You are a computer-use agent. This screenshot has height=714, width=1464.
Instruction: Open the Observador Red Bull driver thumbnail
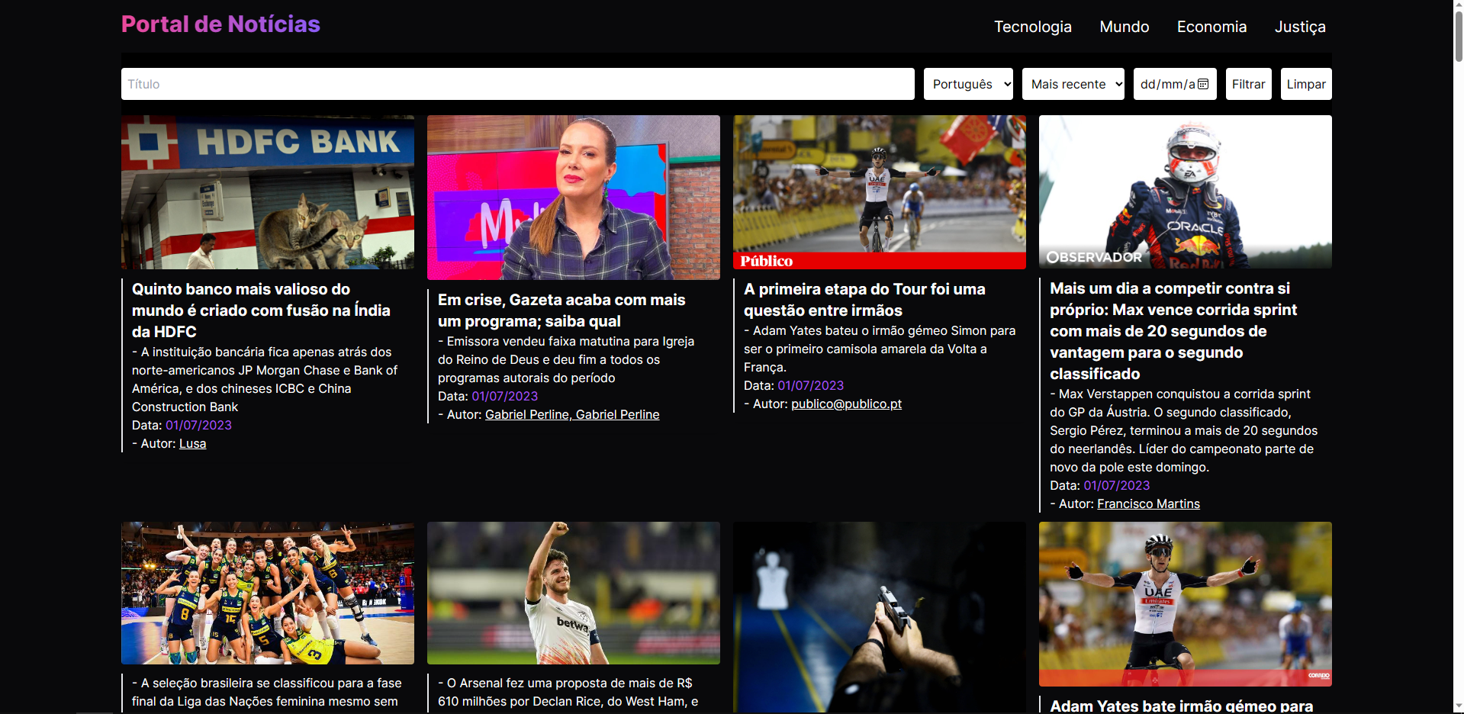(x=1186, y=191)
